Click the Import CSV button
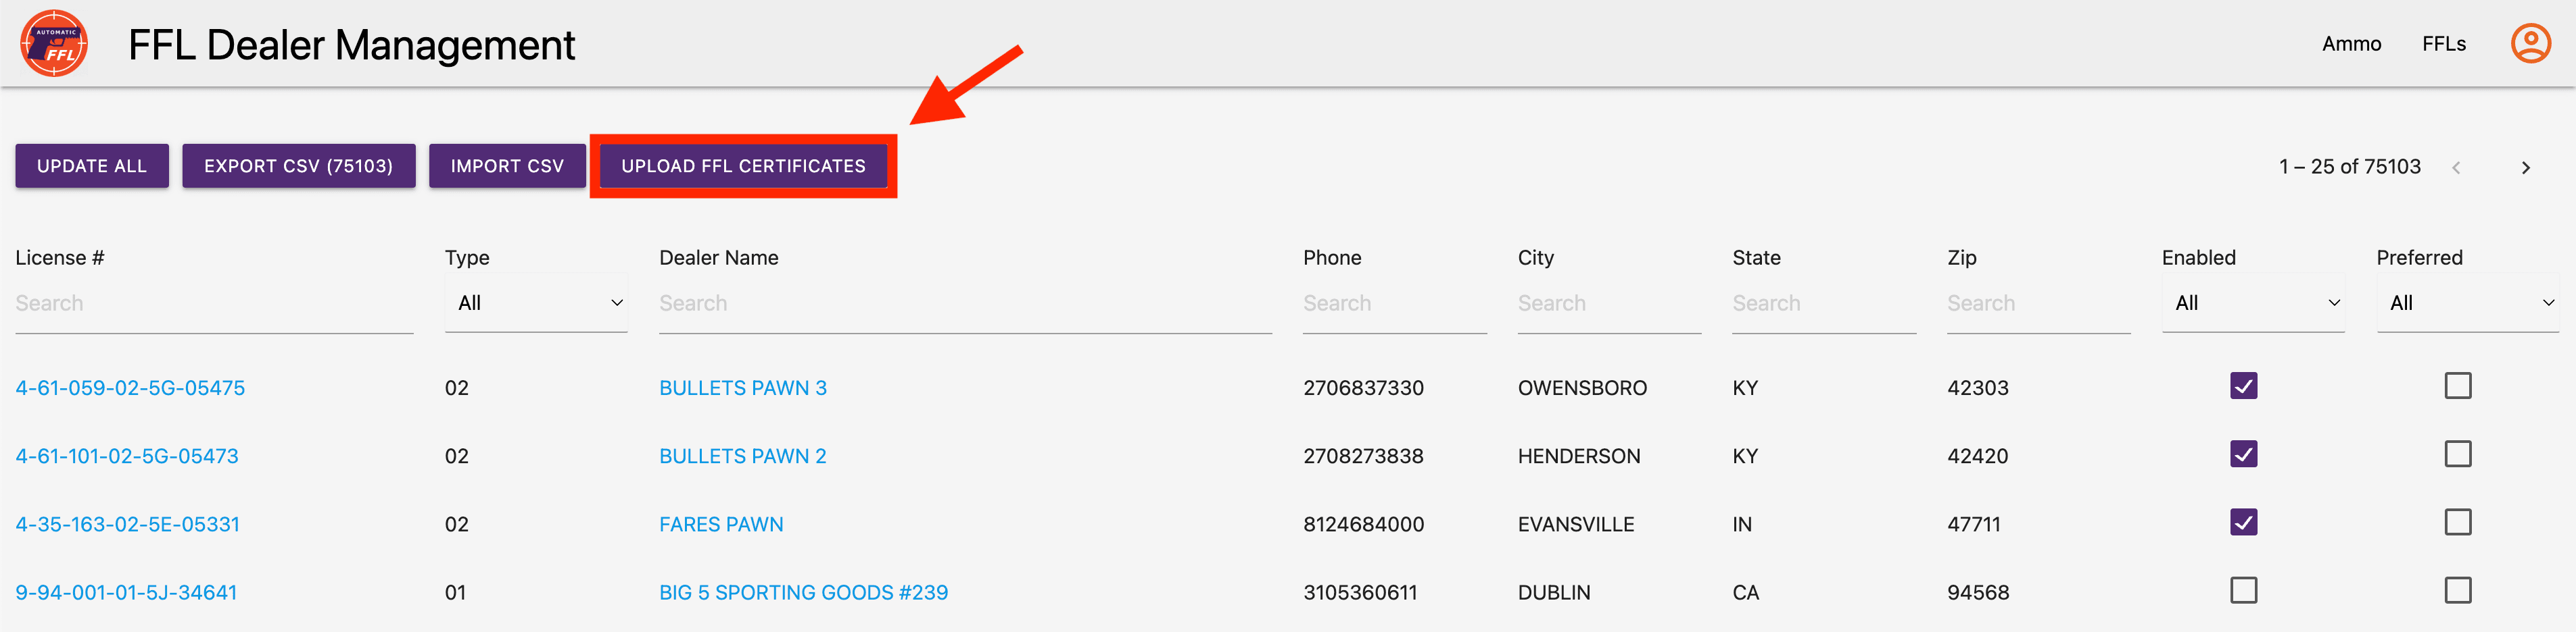 (x=507, y=165)
